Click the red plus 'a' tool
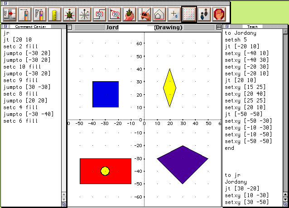This screenshot has height=208, width=289. point(174,14)
